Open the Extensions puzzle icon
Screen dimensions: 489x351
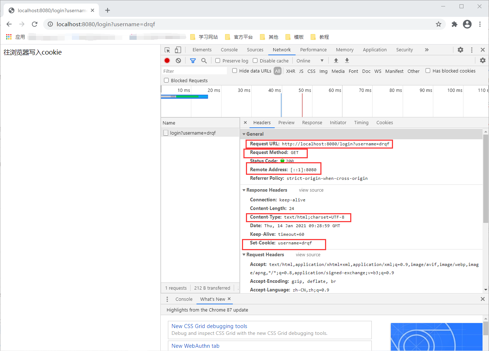[454, 24]
